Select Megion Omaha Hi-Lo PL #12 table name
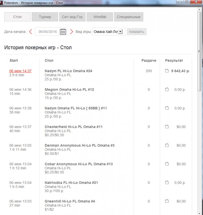This screenshot has height=215, width=203. (69, 89)
